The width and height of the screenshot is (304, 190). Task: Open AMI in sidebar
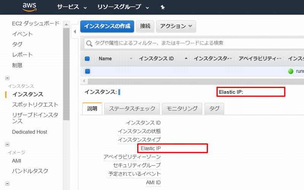coord(16,161)
